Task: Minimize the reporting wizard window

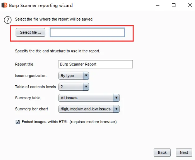Action: (157, 5)
